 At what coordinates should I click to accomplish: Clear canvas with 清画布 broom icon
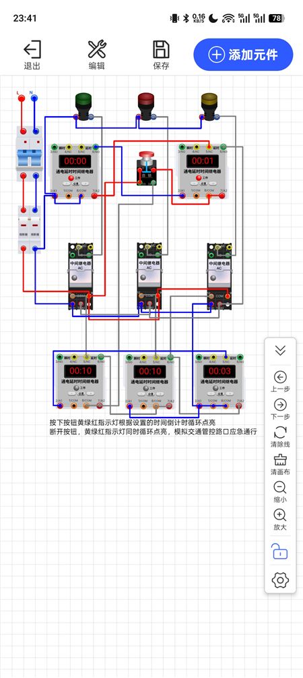pyautogui.click(x=280, y=464)
